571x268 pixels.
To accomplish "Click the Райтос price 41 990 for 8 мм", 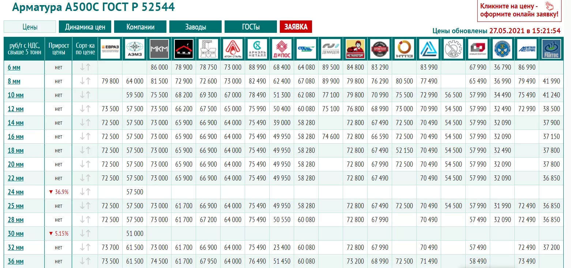I will pos(551,81).
